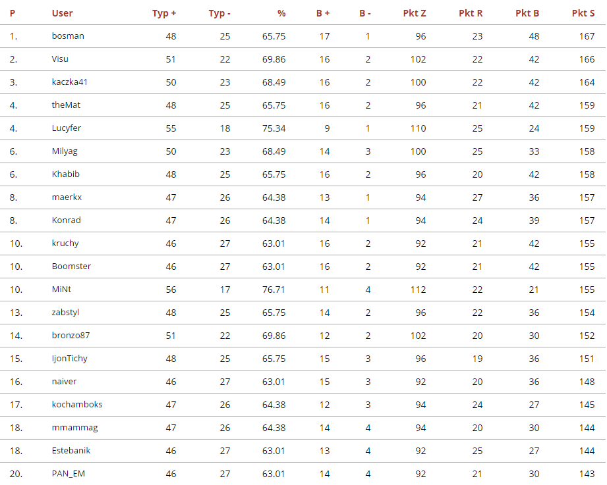Click the 'Pkt S' column header
The image size is (607, 485).
tap(583, 13)
